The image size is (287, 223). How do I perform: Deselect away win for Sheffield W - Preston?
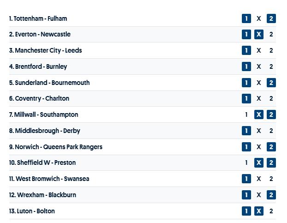[x=271, y=163]
